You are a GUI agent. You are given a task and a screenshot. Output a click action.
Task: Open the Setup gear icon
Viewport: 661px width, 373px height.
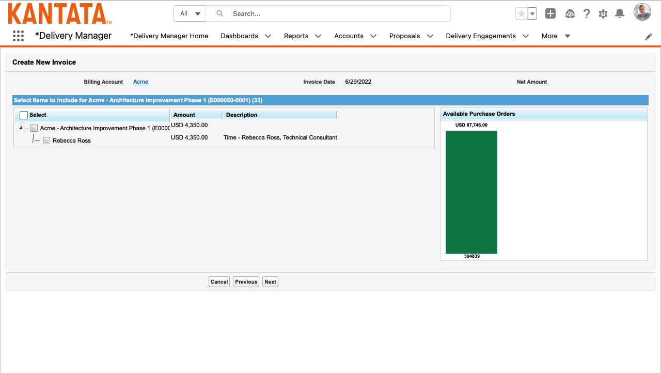tap(603, 14)
